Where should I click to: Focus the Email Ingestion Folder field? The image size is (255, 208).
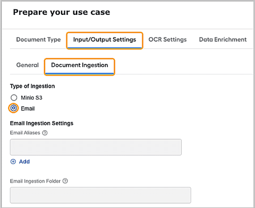coord(100,195)
